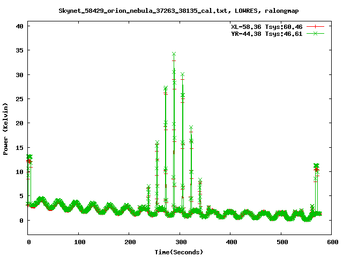Click y-axis tick label 5
This screenshot has width=343, height=257.
tap(21, 196)
